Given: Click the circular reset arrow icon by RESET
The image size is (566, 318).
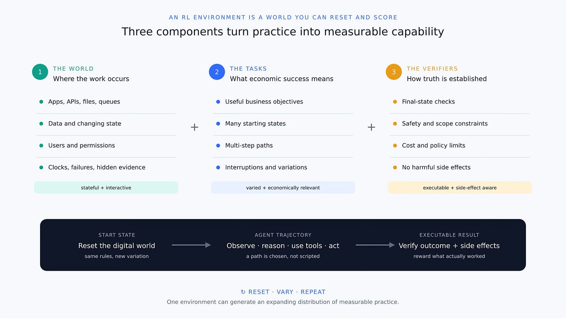Looking at the screenshot, I should [x=243, y=292].
